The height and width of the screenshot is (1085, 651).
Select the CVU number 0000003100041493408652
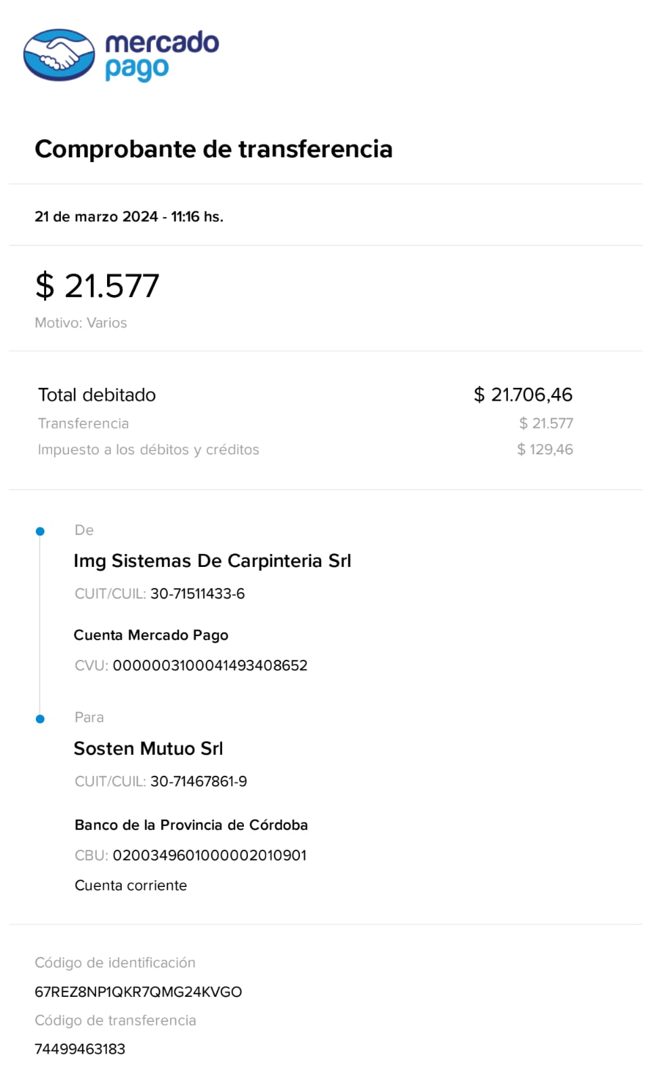tap(210, 665)
